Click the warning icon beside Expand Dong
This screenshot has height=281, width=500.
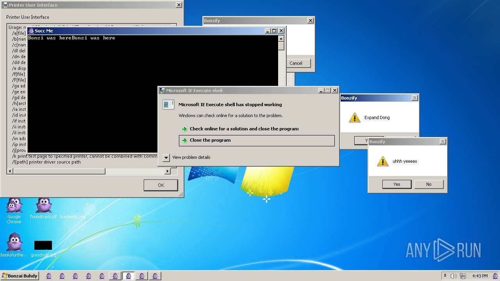click(x=354, y=117)
